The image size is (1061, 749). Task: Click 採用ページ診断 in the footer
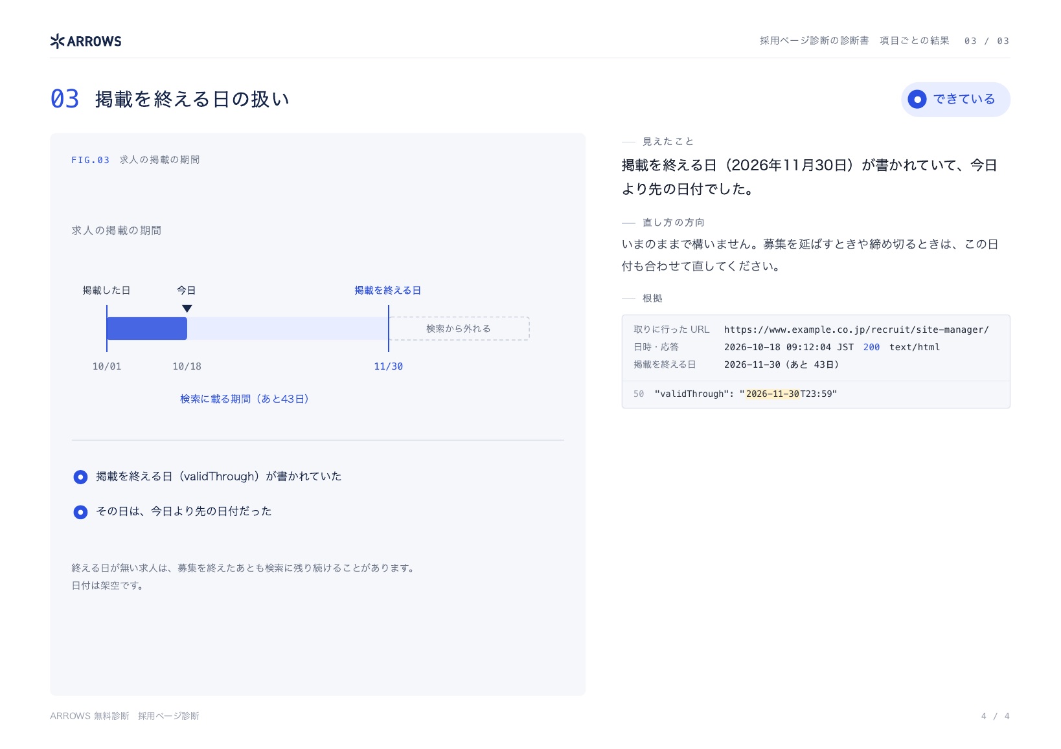(168, 716)
